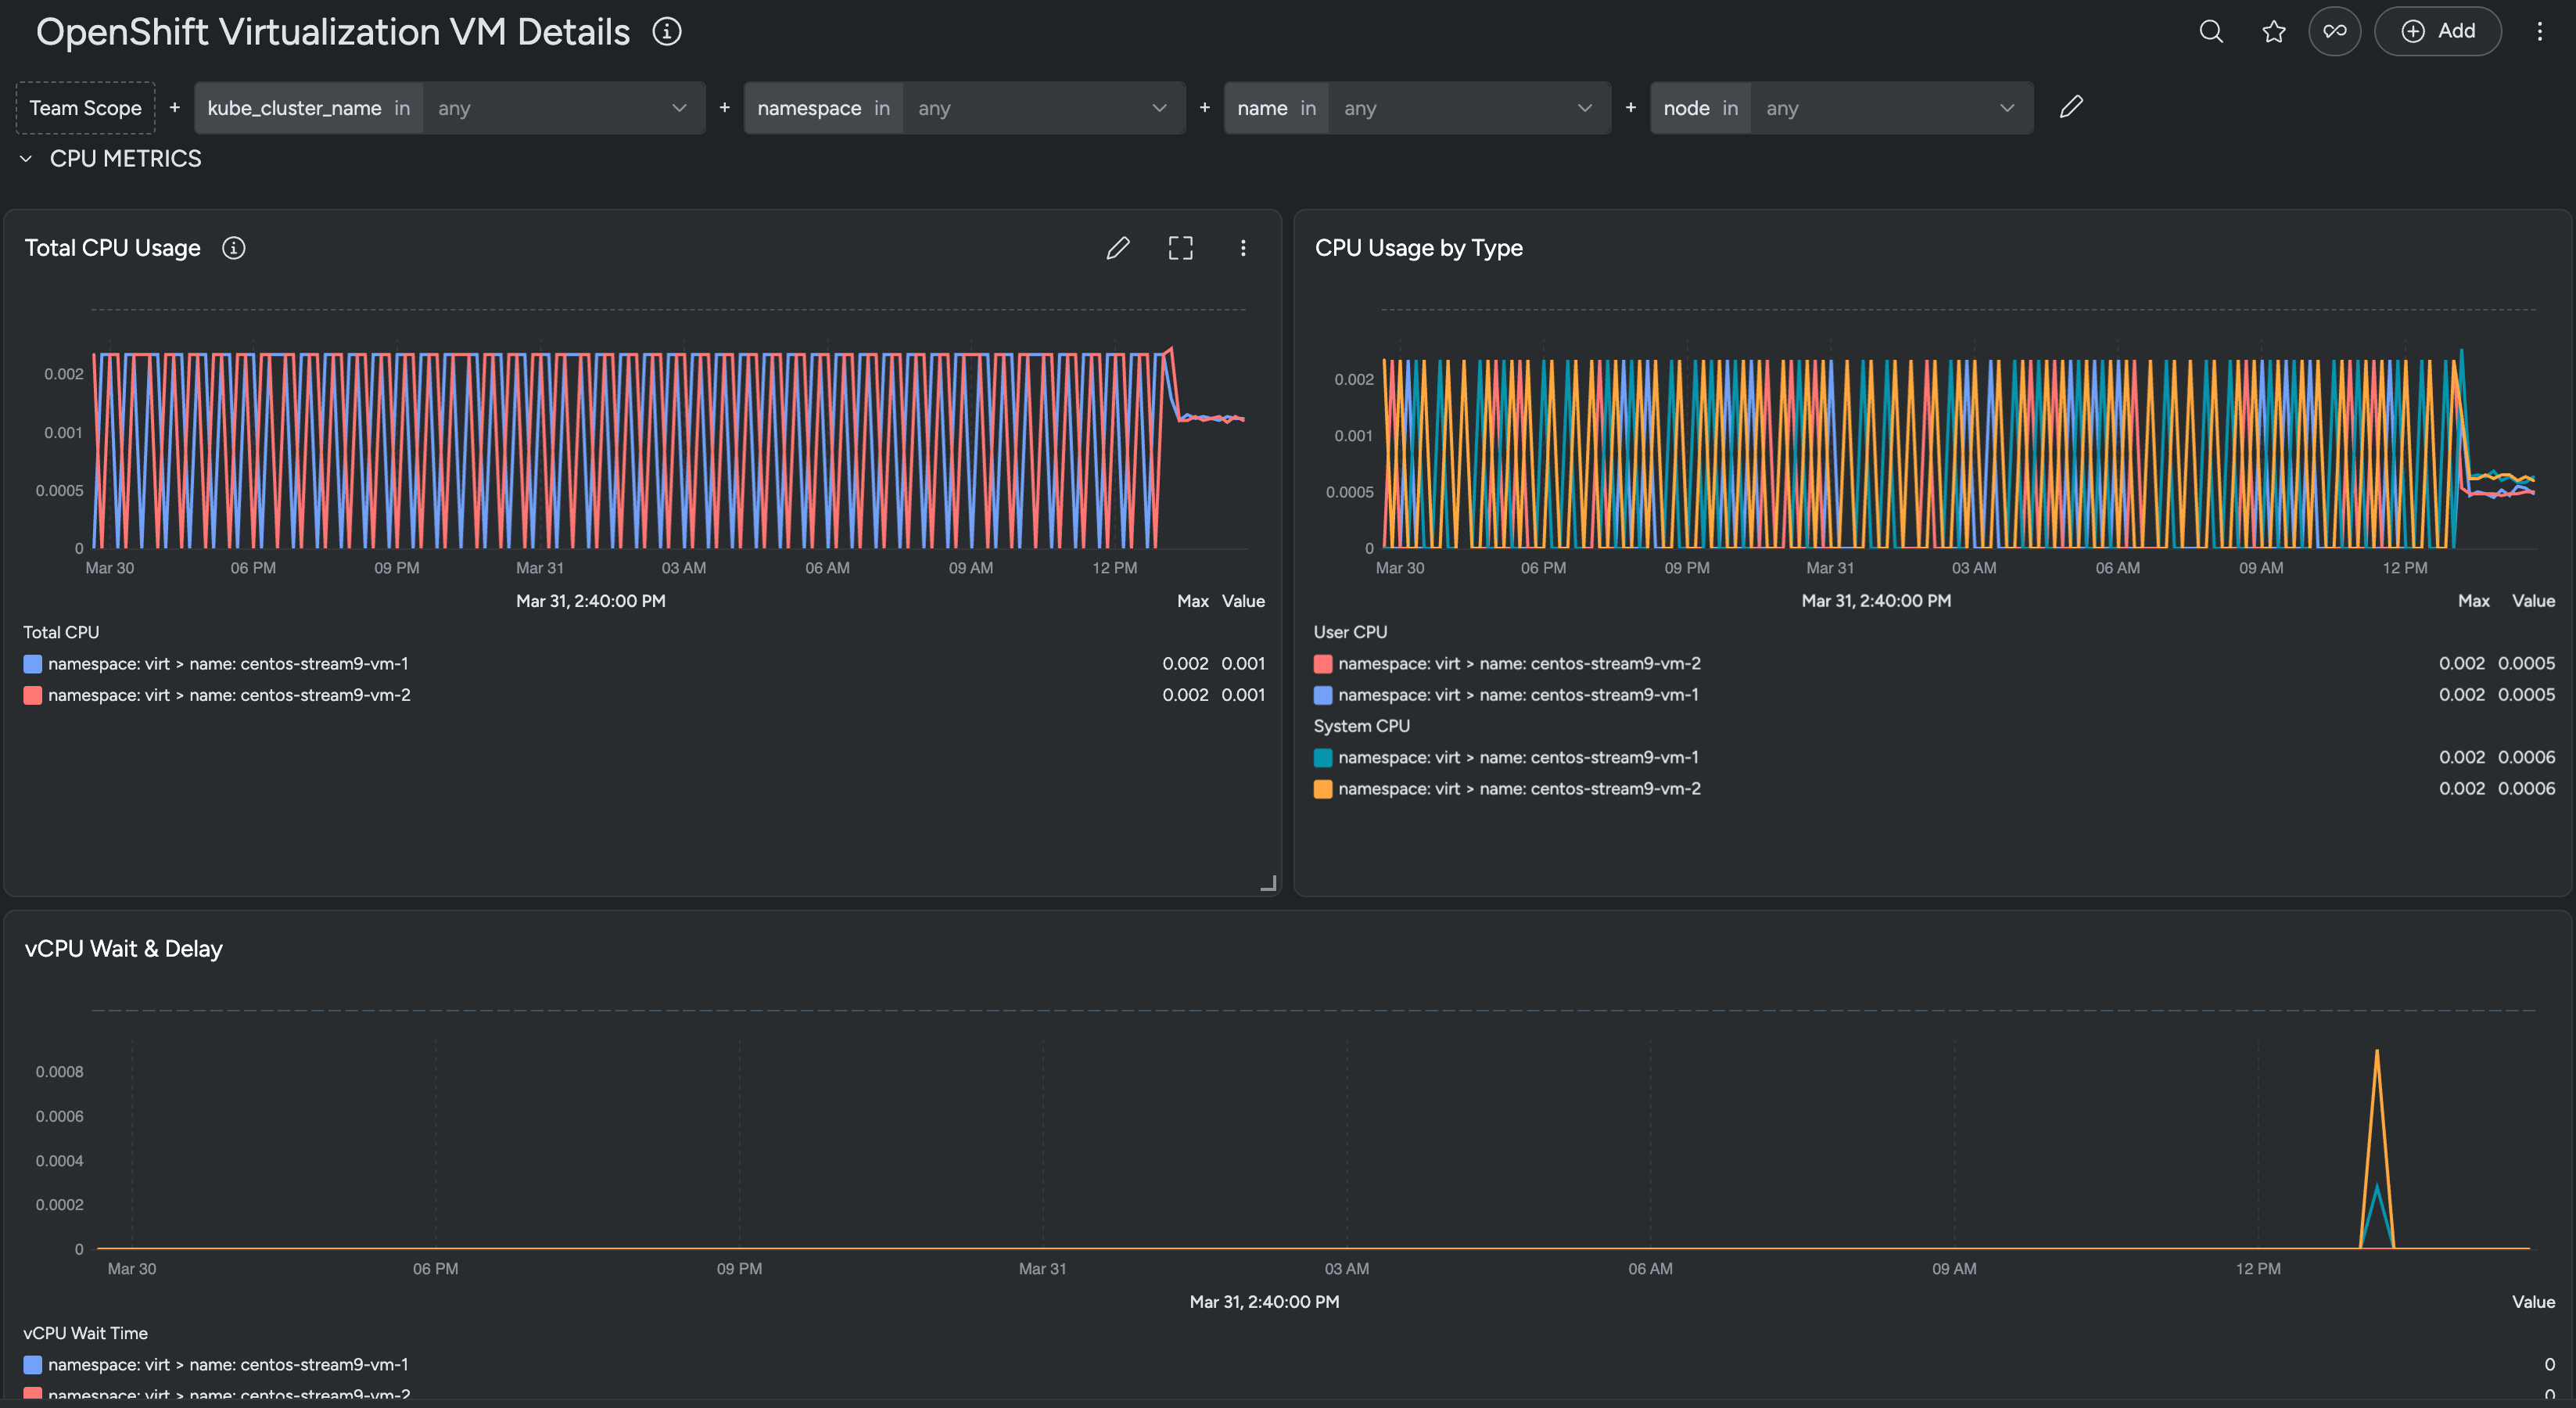The width and height of the screenshot is (2576, 1408).
Task: Expand Total CPU Usage to fullscreen
Action: (x=1180, y=248)
